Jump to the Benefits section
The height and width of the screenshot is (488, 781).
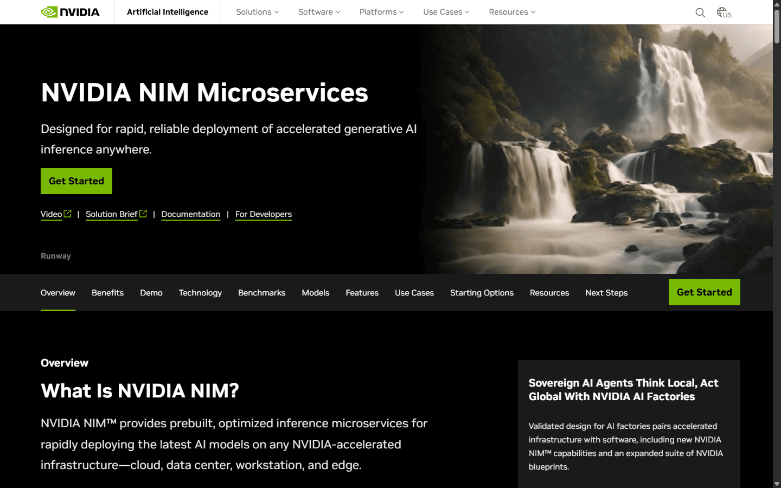[107, 293]
